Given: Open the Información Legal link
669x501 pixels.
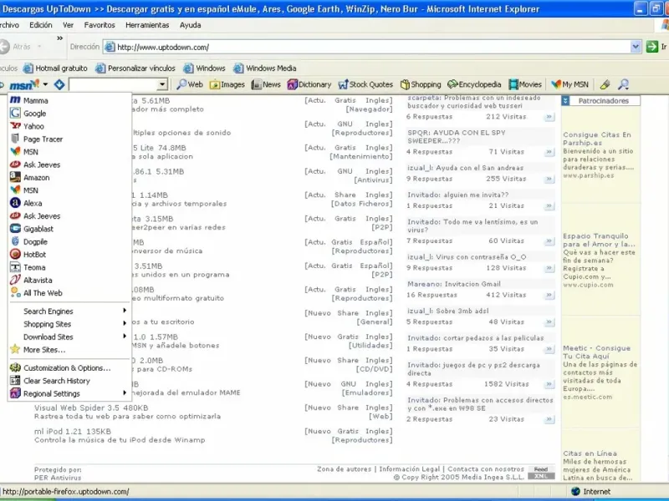Looking at the screenshot, I should pyautogui.click(x=409, y=469).
